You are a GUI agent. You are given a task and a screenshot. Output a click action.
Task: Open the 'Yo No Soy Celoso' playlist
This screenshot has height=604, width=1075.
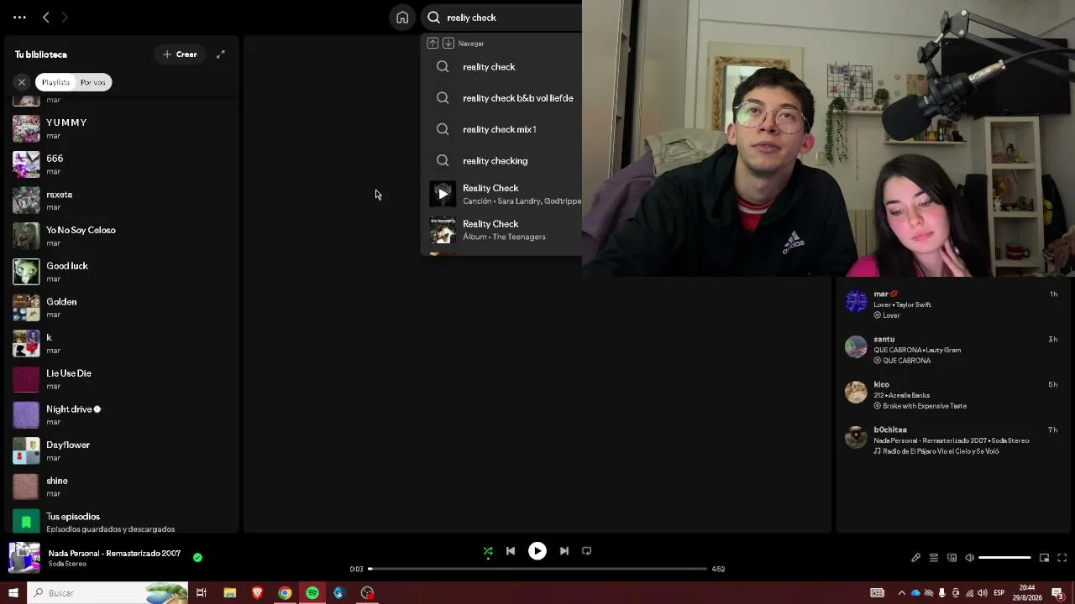point(123,236)
